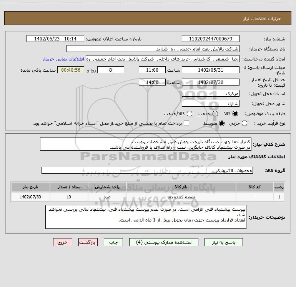Click جزئیات اطلاعات نیاز page header
The image size is (296, 287).
click(262, 18)
